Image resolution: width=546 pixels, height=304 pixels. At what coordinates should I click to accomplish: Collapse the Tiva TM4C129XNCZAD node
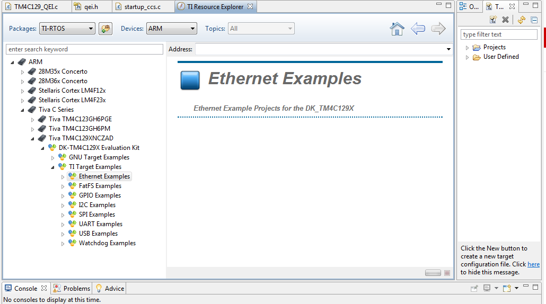[x=32, y=138]
